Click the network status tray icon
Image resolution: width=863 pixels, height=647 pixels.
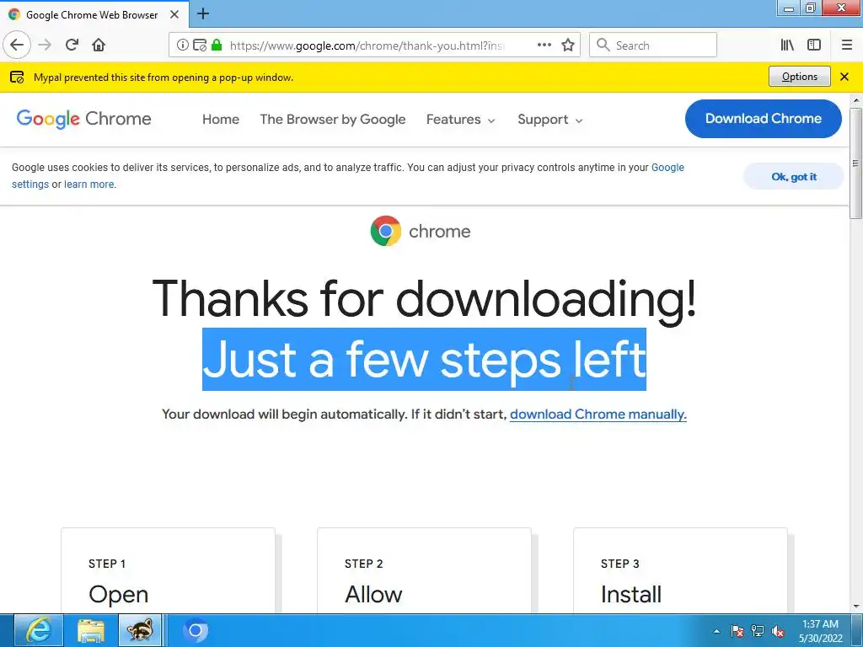(x=758, y=631)
